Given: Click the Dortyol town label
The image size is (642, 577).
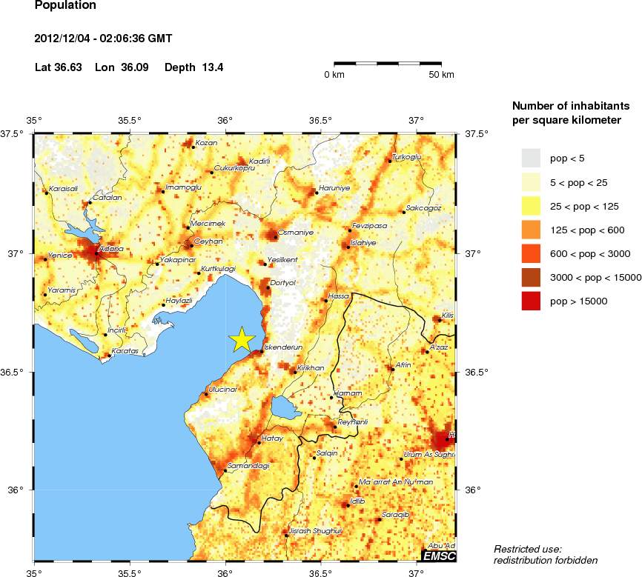Looking at the screenshot, I should [x=282, y=283].
